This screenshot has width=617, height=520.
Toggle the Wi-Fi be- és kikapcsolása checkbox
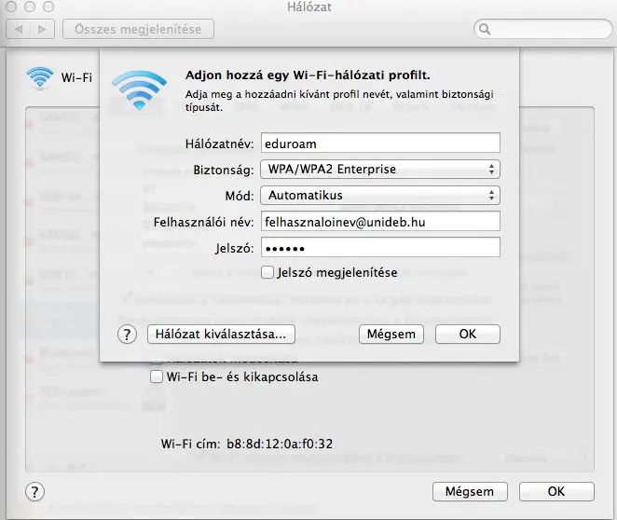pos(157,377)
